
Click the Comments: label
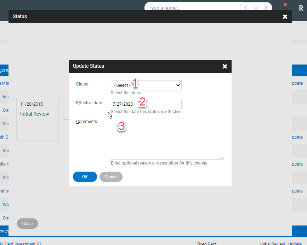coord(87,122)
